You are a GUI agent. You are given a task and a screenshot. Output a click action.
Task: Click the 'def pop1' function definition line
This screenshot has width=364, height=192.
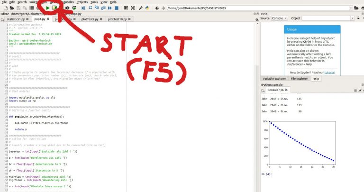[36, 117]
